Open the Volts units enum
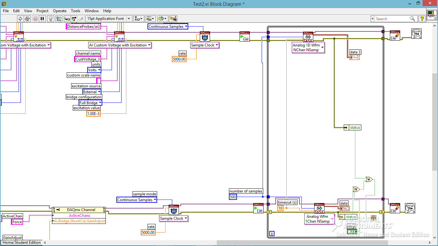The image size is (438, 246). click(x=94, y=70)
